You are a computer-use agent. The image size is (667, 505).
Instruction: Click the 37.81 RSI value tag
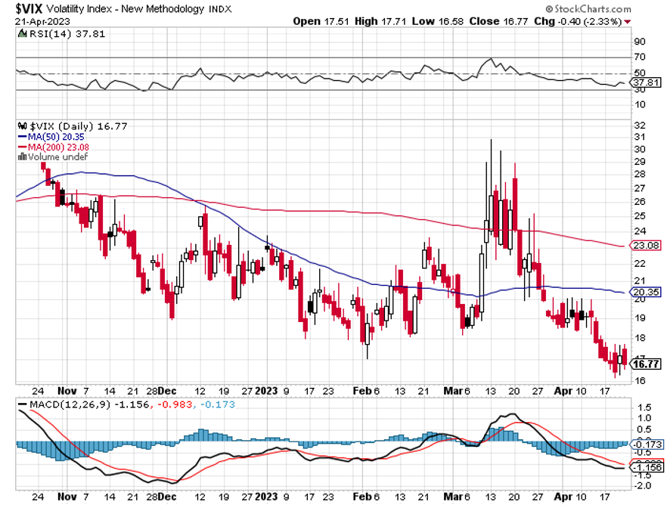coord(645,82)
